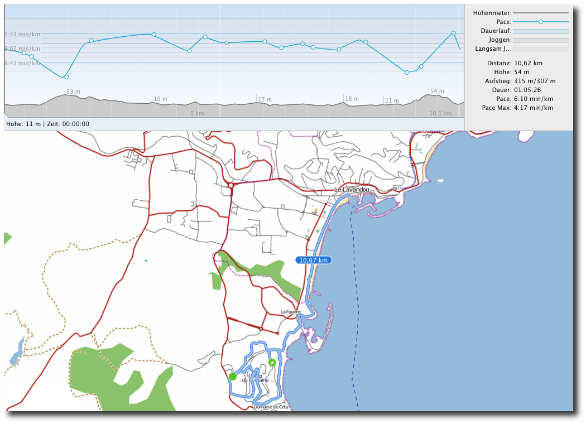The width and height of the screenshot is (586, 424).
Task: Click the Domaine de Coty map label
Action: 271,407
